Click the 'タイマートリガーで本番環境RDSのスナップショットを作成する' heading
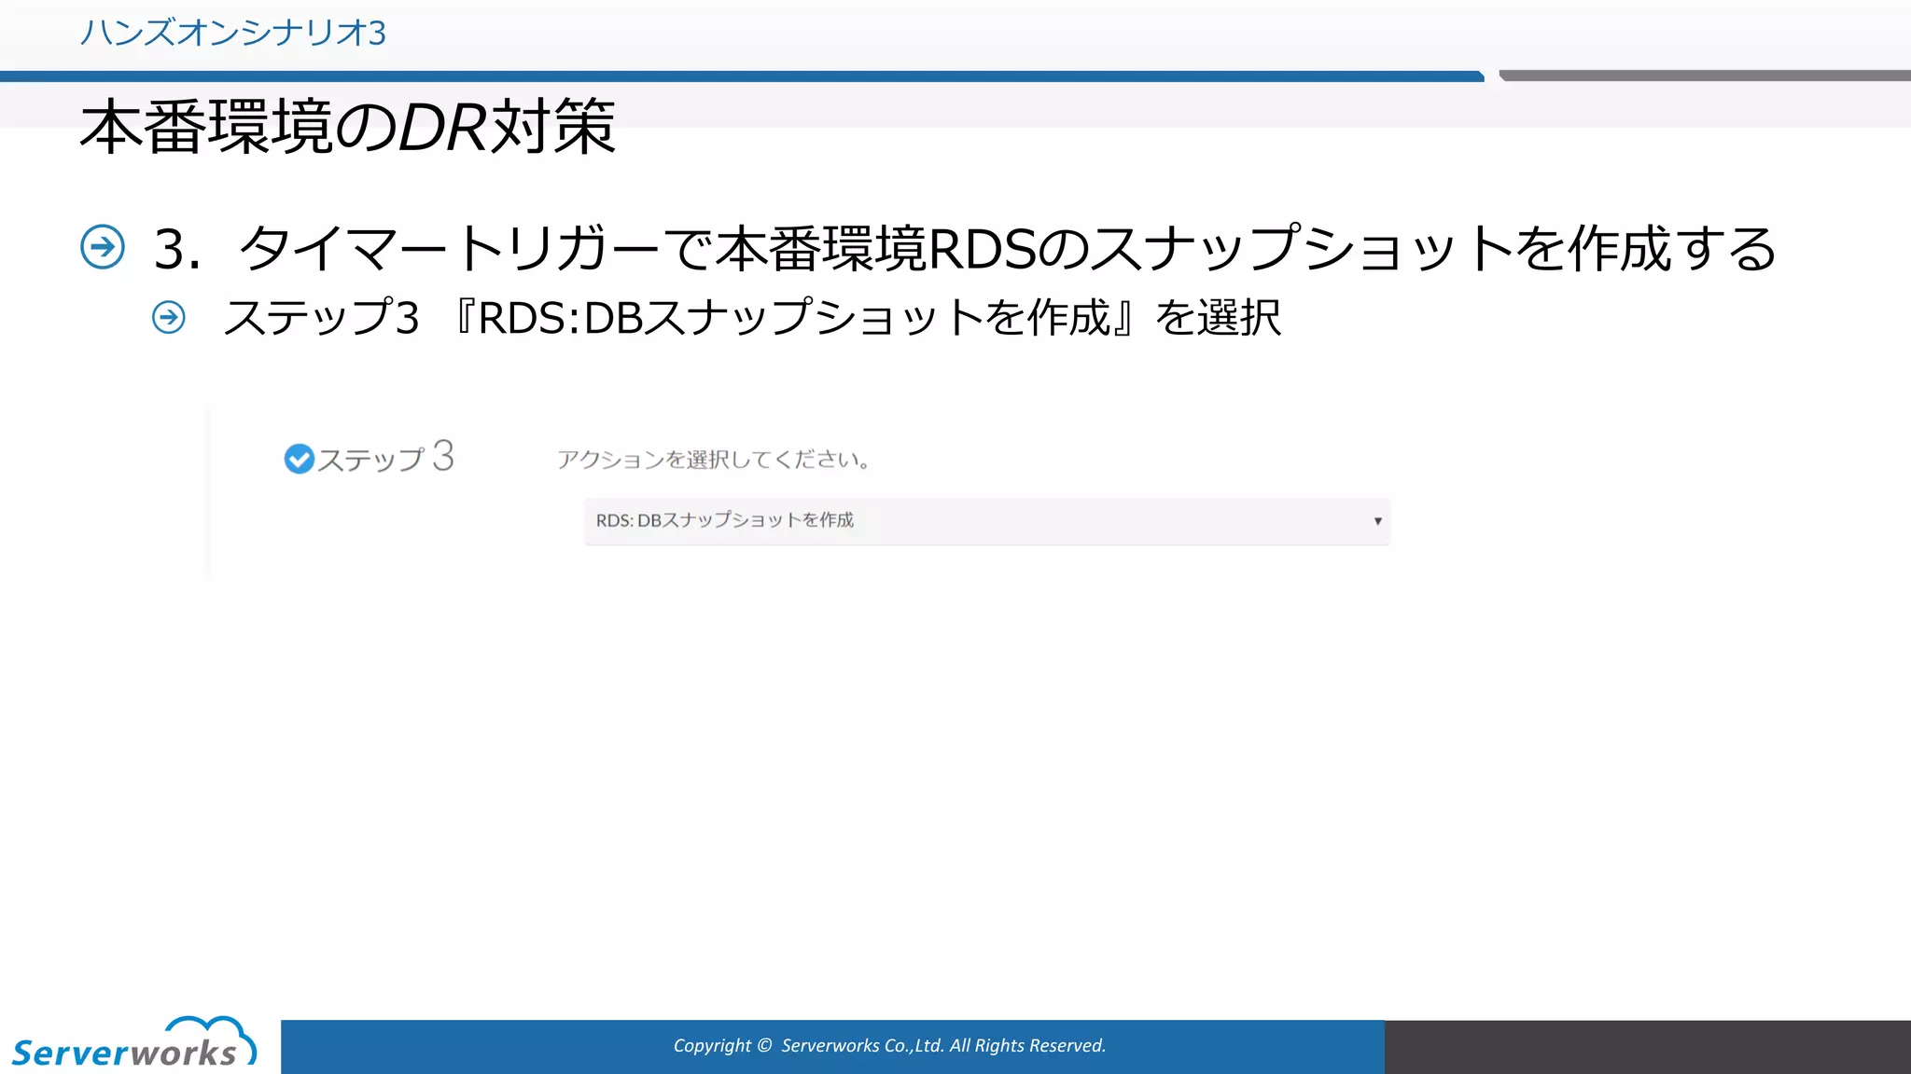1911x1074 pixels. point(1008,249)
